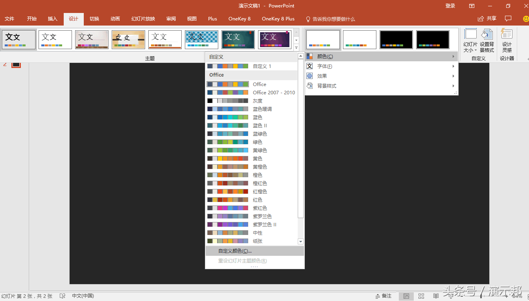Apply the blue patterned theme thumbnail
Viewport: 529px width, 301px height.
pos(201,40)
